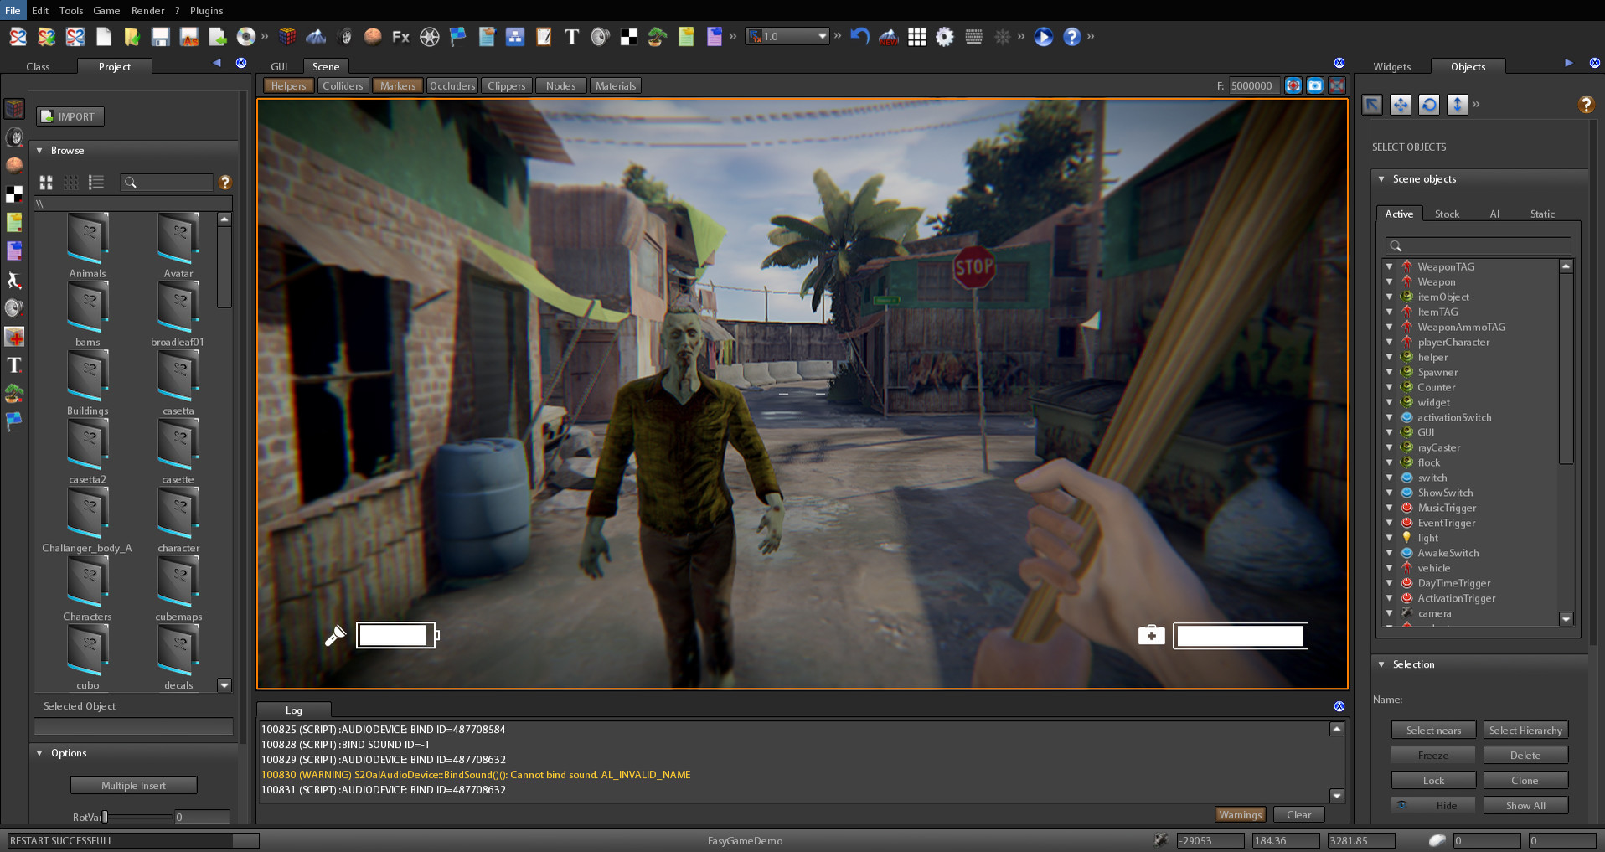Switch to the GUI tab

279,66
